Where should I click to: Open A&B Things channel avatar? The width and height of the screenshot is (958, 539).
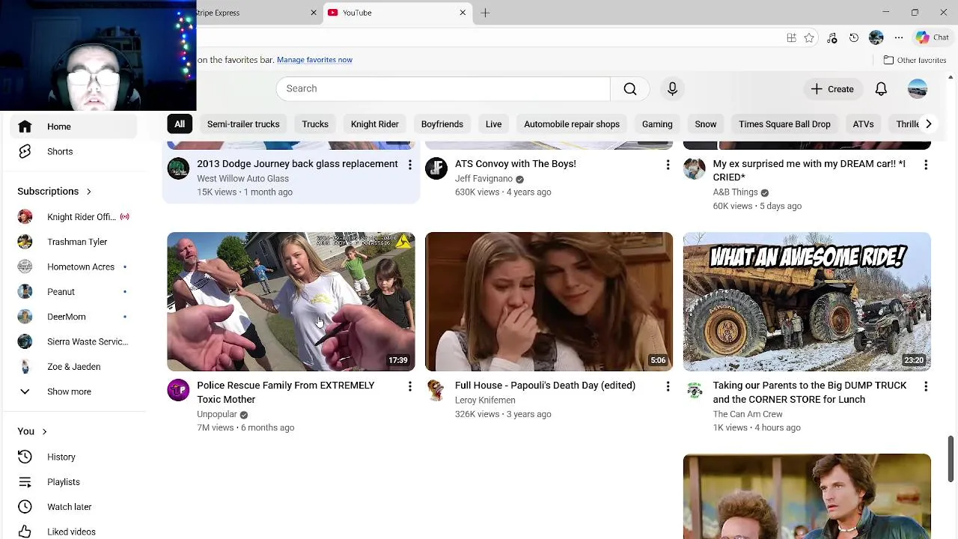click(x=695, y=168)
